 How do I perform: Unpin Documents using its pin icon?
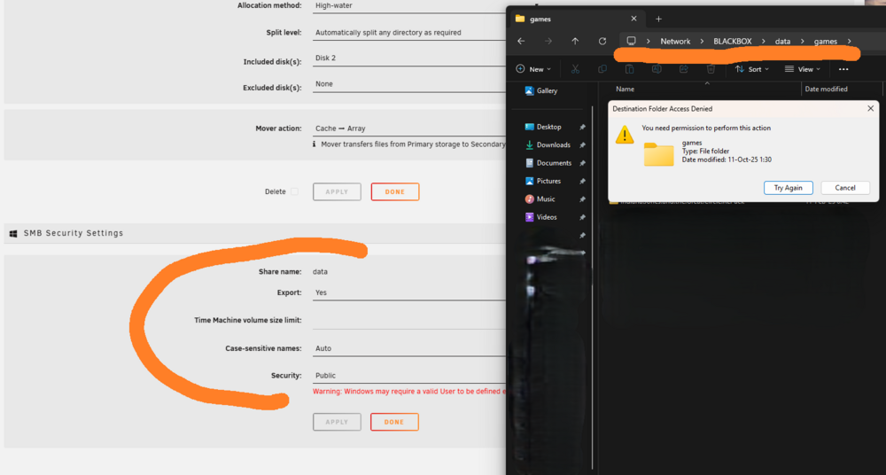[582, 163]
